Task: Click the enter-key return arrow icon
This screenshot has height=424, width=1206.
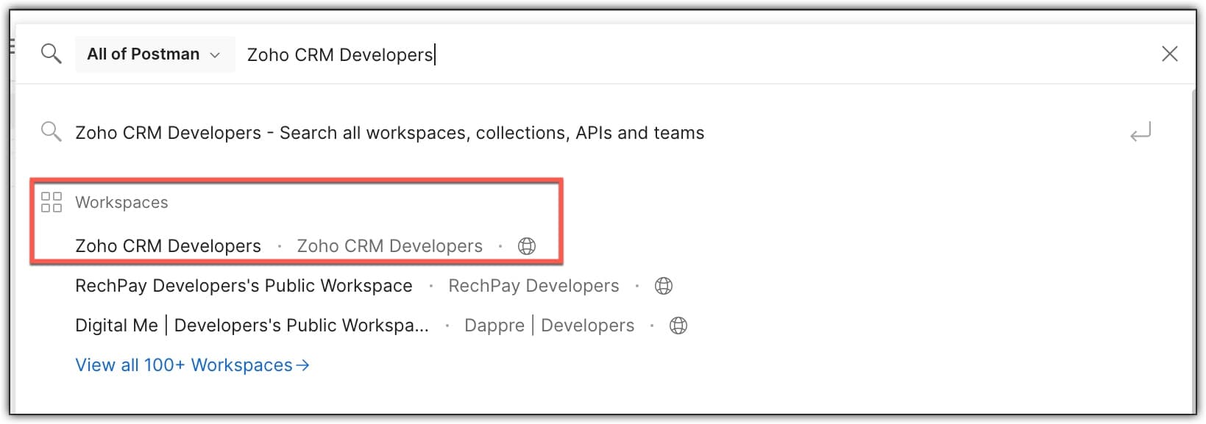Action: tap(1141, 132)
